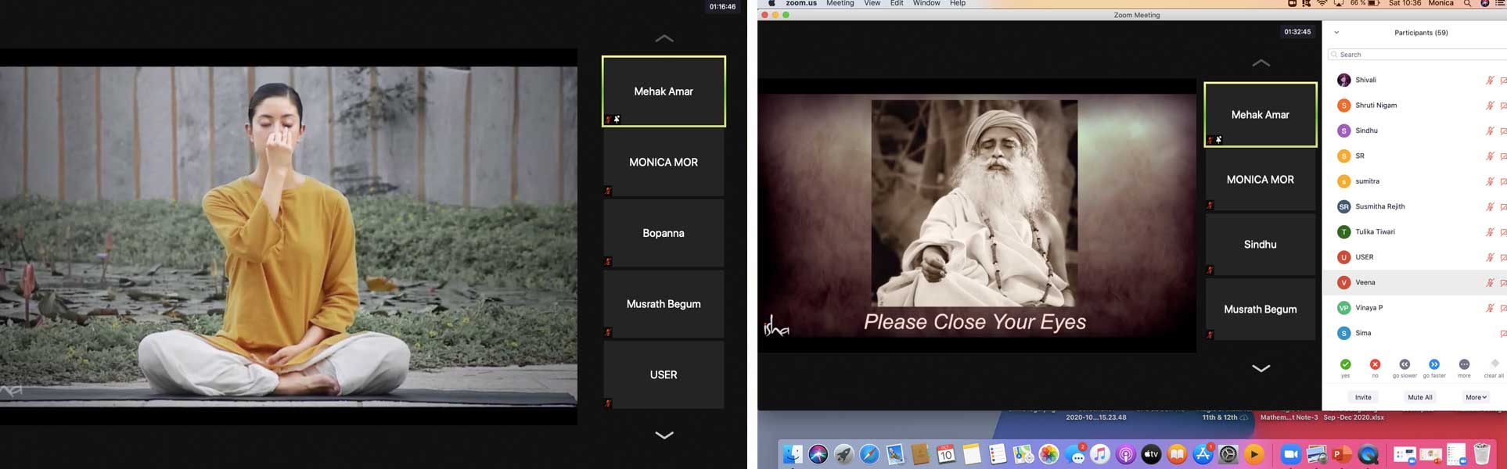Toggle SR's microphone mute icon

point(1490,156)
